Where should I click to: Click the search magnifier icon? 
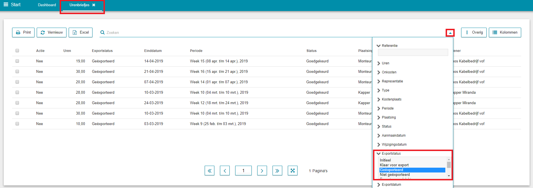click(102, 32)
